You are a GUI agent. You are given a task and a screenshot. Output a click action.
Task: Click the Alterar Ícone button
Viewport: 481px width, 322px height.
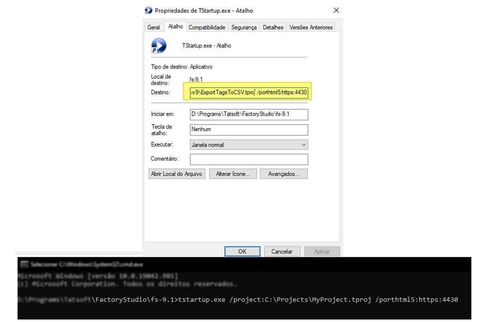233,174
